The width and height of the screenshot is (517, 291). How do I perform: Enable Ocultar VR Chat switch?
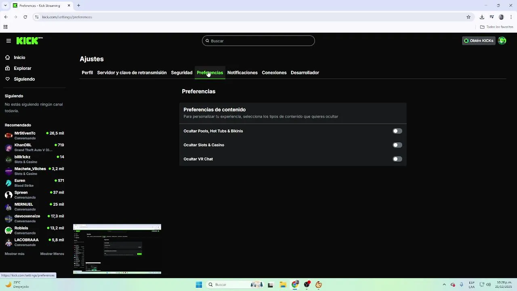point(397,159)
